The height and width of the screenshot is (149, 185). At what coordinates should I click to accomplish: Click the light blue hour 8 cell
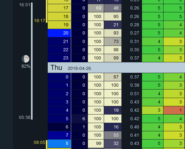[x=59, y=143]
